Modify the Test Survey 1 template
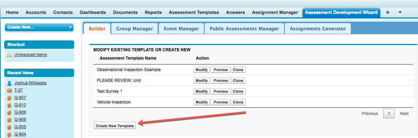Image resolution: width=418 pixels, height=138 pixels. tap(201, 91)
